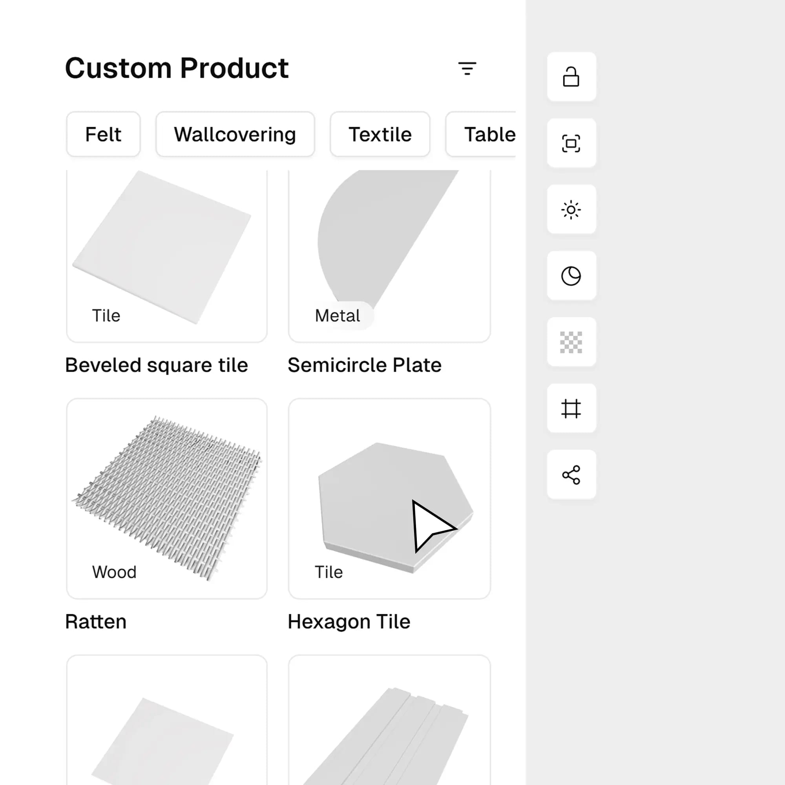Click the brightness sun icon

pos(571,210)
